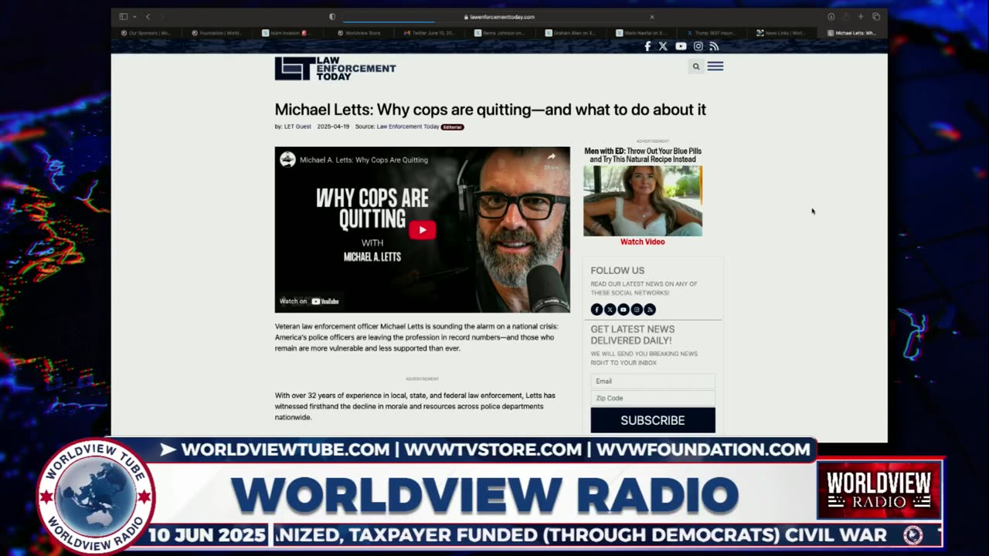This screenshot has width=989, height=556.
Task: Switch to the Islam Invasion tab
Action: click(x=285, y=33)
